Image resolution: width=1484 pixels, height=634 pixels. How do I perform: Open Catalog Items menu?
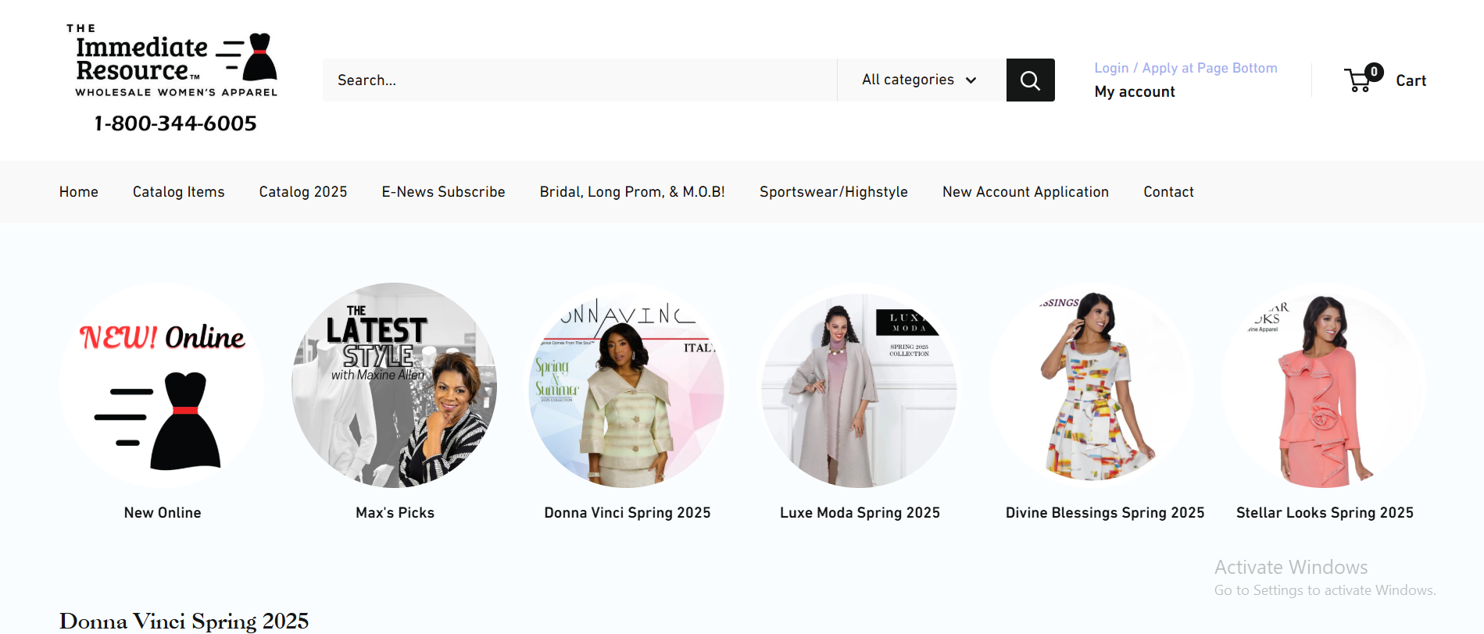click(179, 192)
